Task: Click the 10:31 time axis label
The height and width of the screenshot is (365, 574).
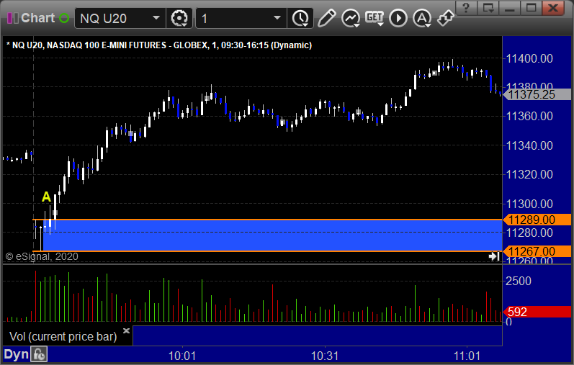Action: pos(325,356)
